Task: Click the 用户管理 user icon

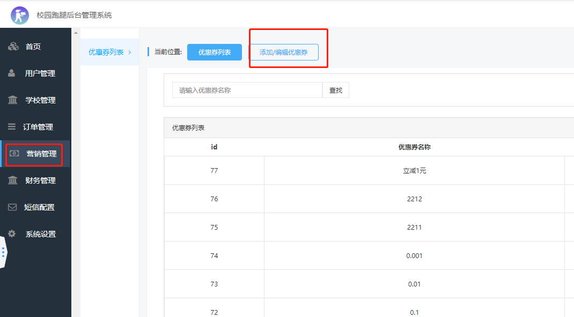Action: [12, 73]
